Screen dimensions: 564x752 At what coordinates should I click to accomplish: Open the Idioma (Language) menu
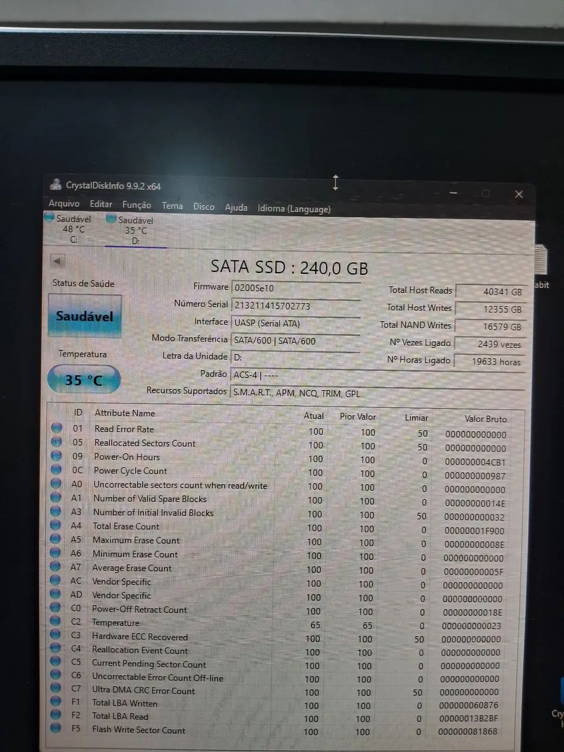point(294,209)
